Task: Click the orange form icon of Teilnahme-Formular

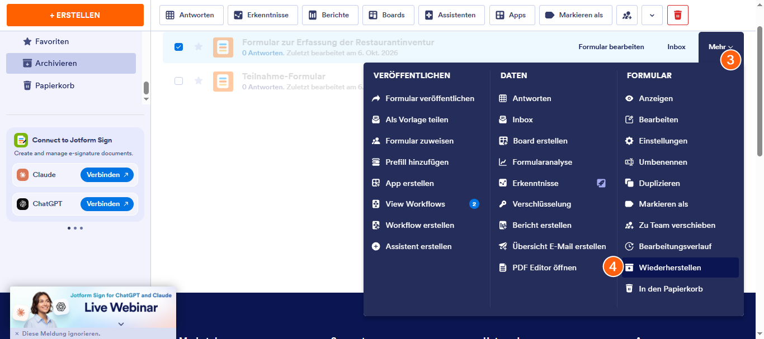Action: 223,82
